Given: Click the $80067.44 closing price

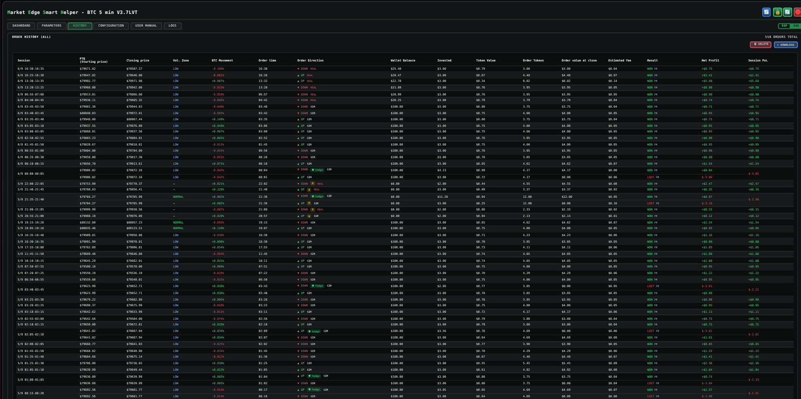Looking at the screenshot, I should pos(134,119).
